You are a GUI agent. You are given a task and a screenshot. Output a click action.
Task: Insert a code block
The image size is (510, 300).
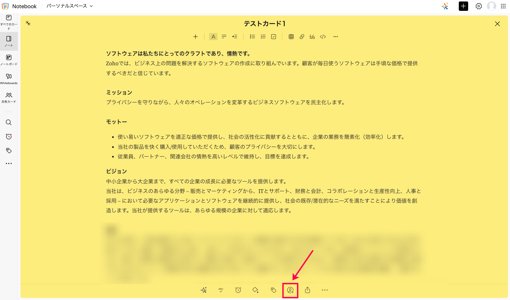click(x=323, y=37)
